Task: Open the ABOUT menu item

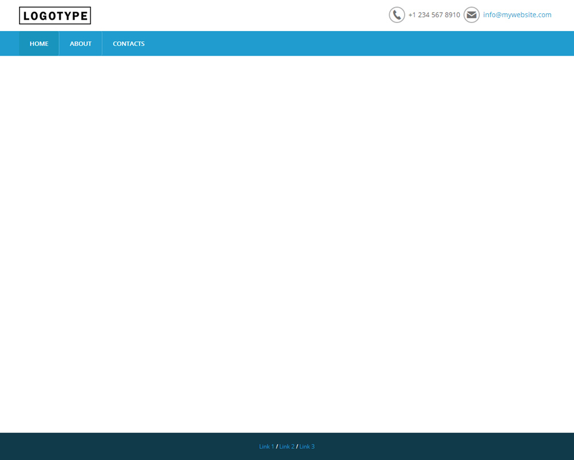Action: (x=80, y=44)
